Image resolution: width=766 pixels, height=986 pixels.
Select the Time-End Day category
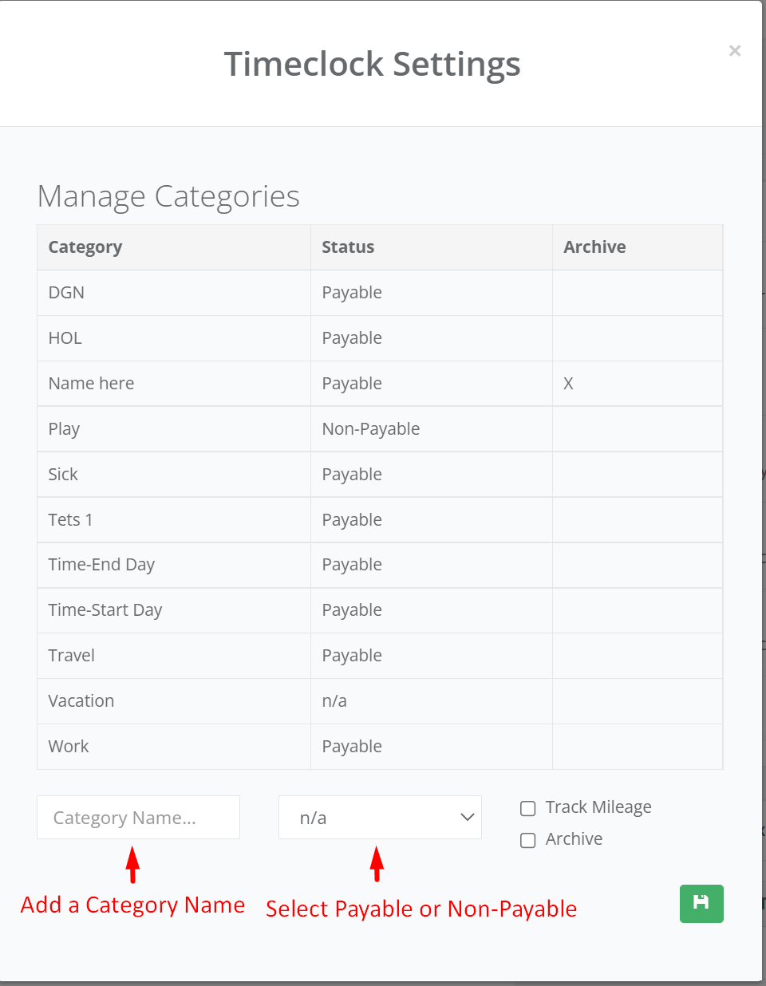(101, 565)
